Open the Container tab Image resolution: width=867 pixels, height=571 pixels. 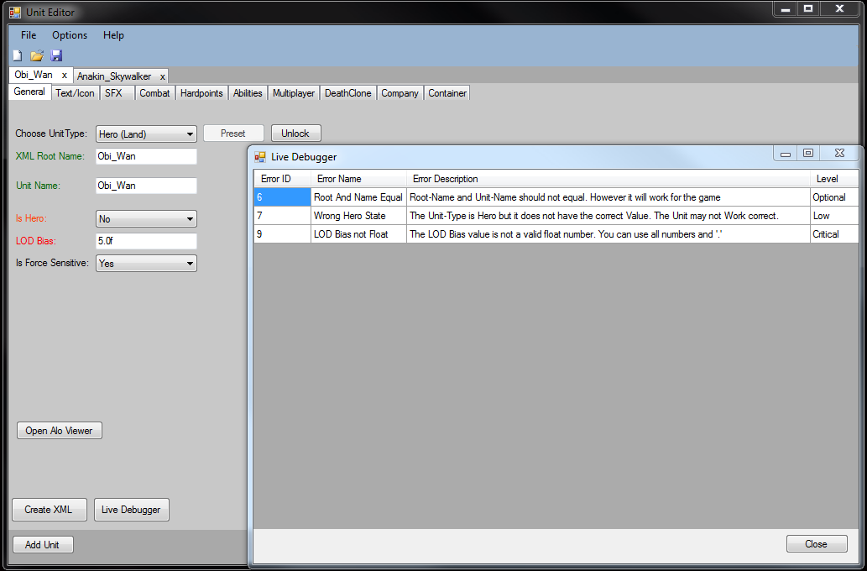click(447, 93)
